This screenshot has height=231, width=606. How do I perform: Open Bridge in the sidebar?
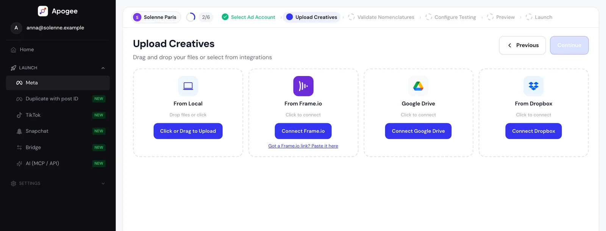(x=58, y=147)
